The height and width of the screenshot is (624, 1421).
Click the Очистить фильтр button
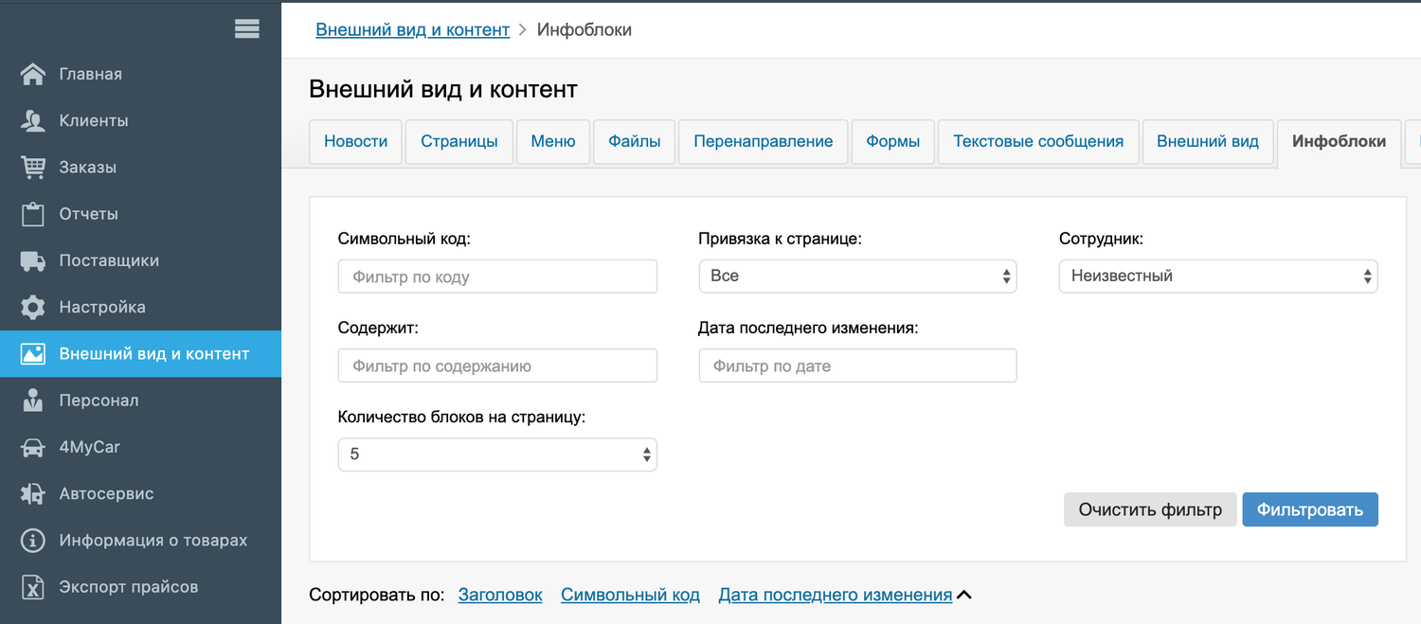(x=1149, y=509)
